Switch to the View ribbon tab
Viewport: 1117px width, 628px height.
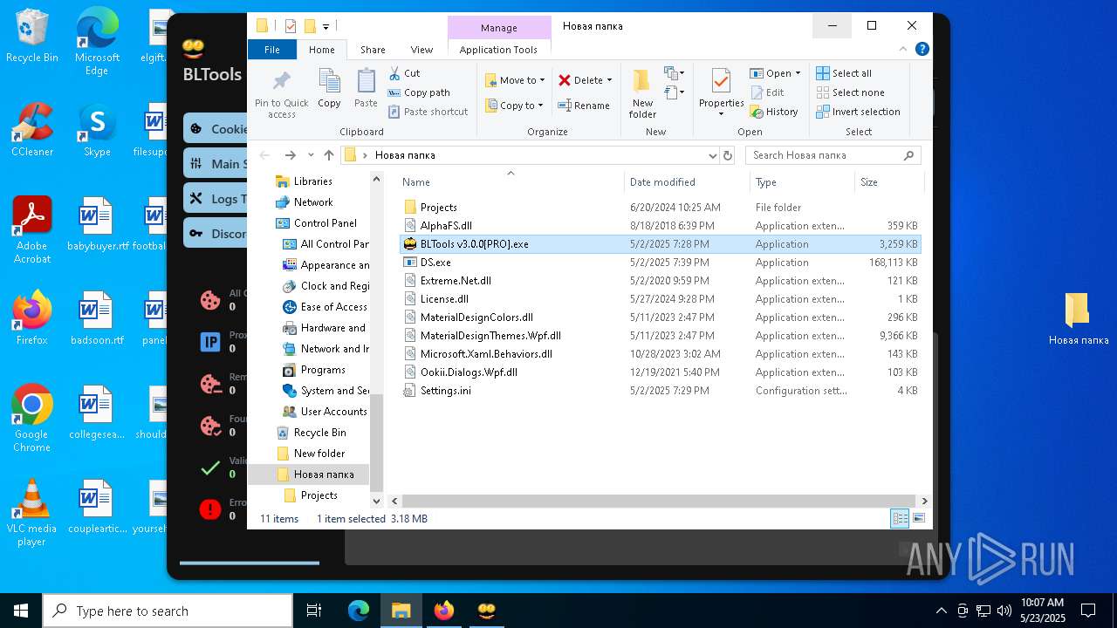point(421,50)
